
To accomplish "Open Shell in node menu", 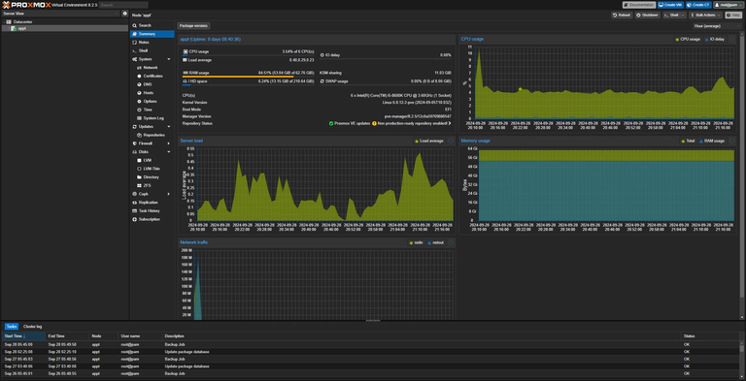I will pyautogui.click(x=153, y=50).
